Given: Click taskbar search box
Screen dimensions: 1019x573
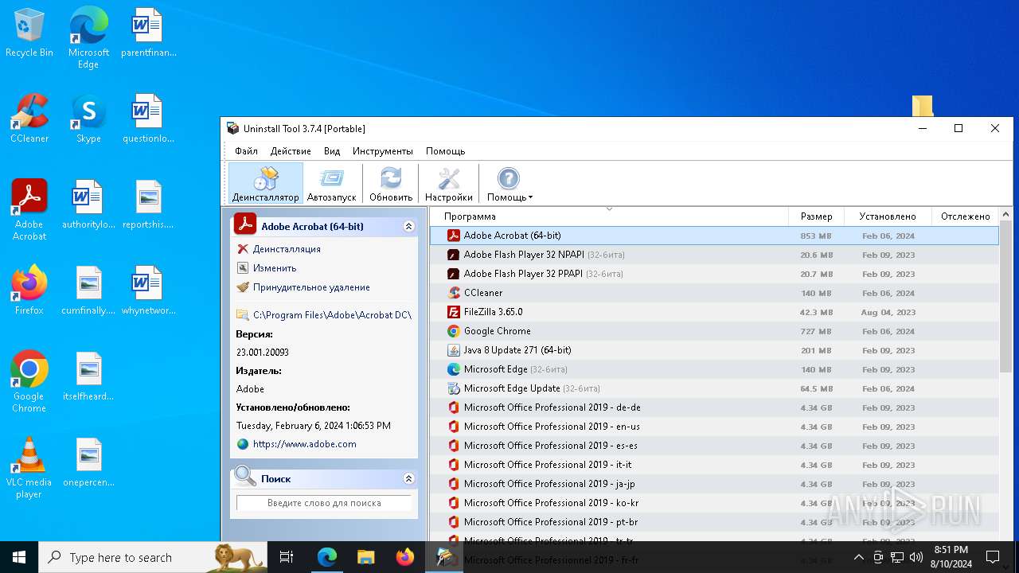Looking at the screenshot, I should 153,557.
